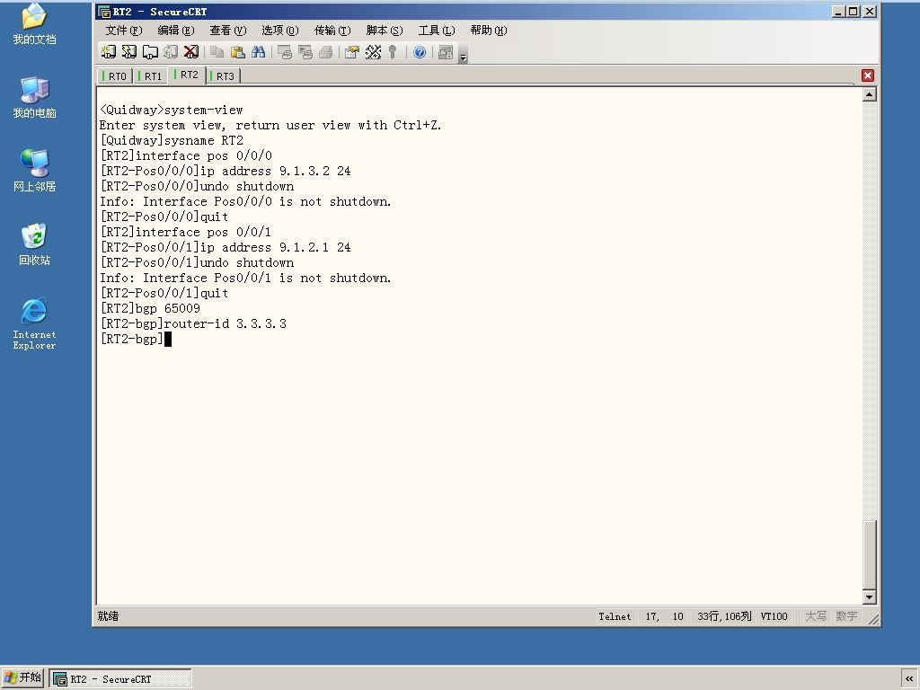Screen dimensions: 920x690
Task: Click 'Info: Interface Pos0/0/1 is not shutdown.'
Action: 245,279
